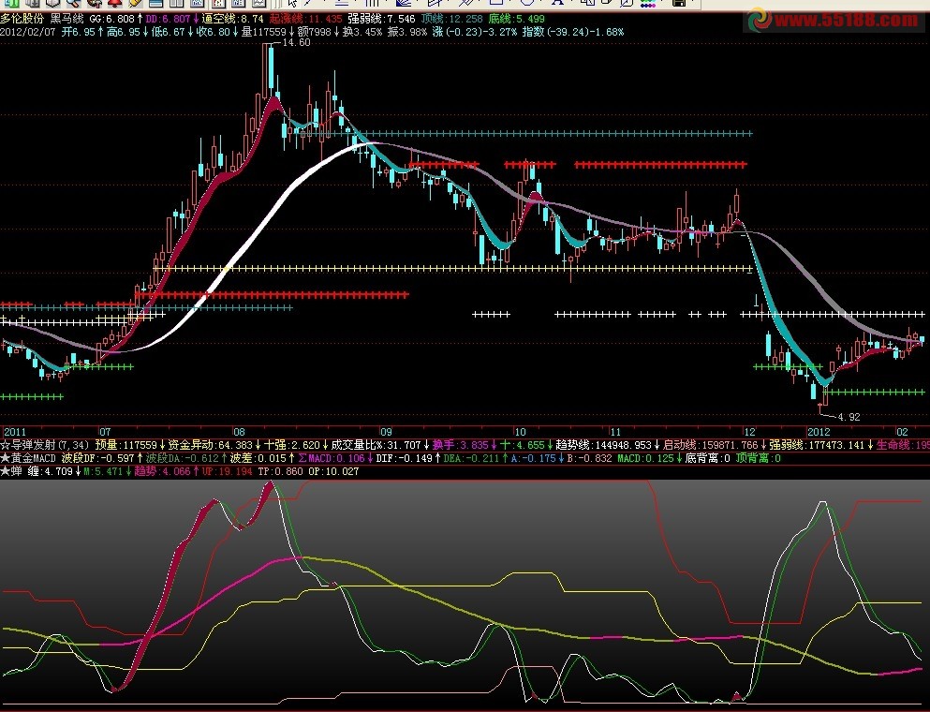Image resolution: width=930 pixels, height=712 pixels.
Task: Select the close price 收6.80
Action: (x=213, y=32)
